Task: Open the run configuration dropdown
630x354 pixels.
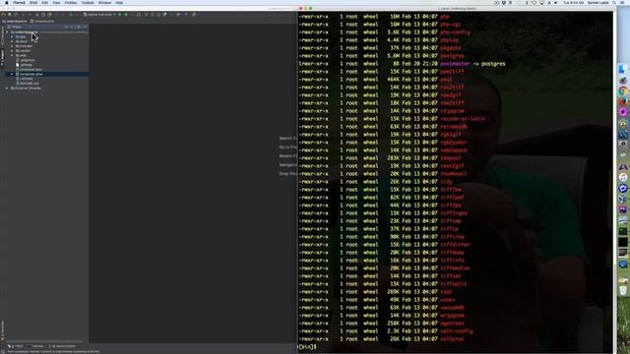Action: (99, 15)
